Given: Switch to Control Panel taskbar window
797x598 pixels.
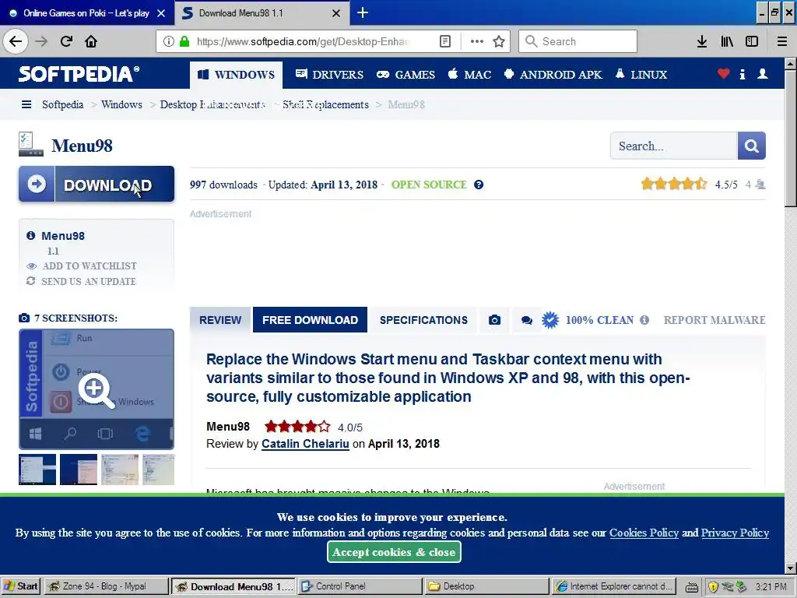Looking at the screenshot, I should pos(360,586).
